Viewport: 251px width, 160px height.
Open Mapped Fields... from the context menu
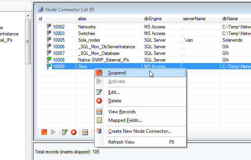125,120
